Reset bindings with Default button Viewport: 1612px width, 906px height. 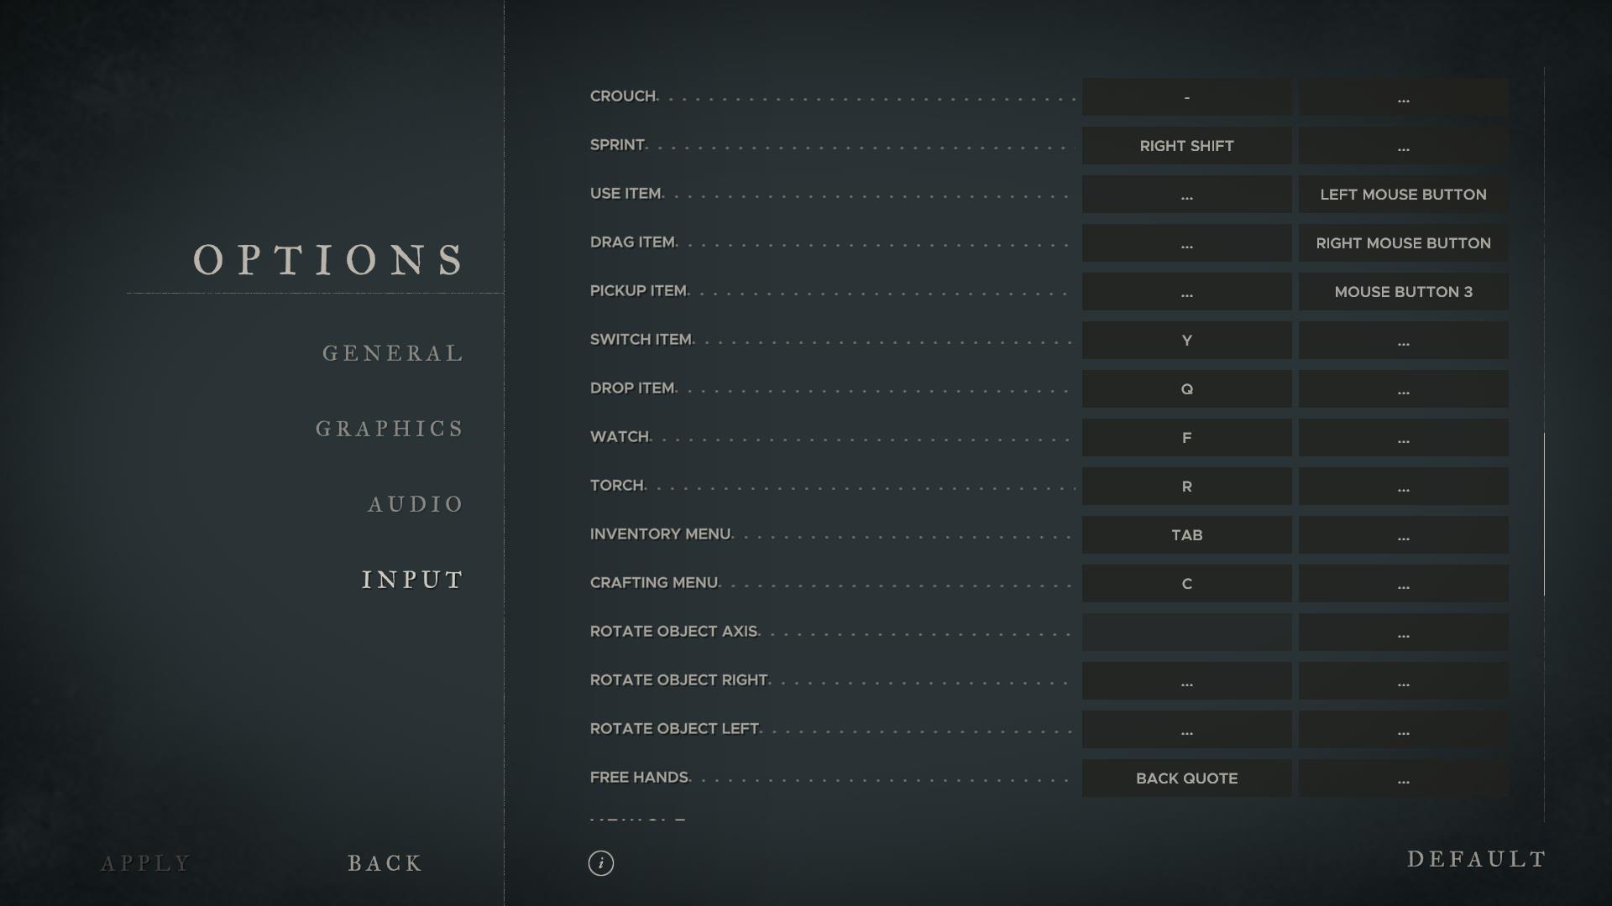(1476, 859)
